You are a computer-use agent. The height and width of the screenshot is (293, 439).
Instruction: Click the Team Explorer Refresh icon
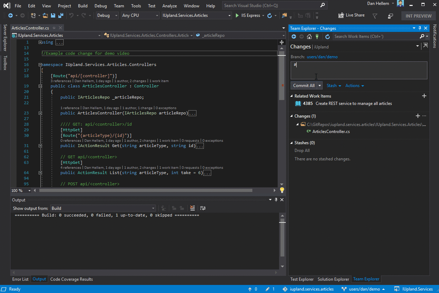[x=328, y=36]
